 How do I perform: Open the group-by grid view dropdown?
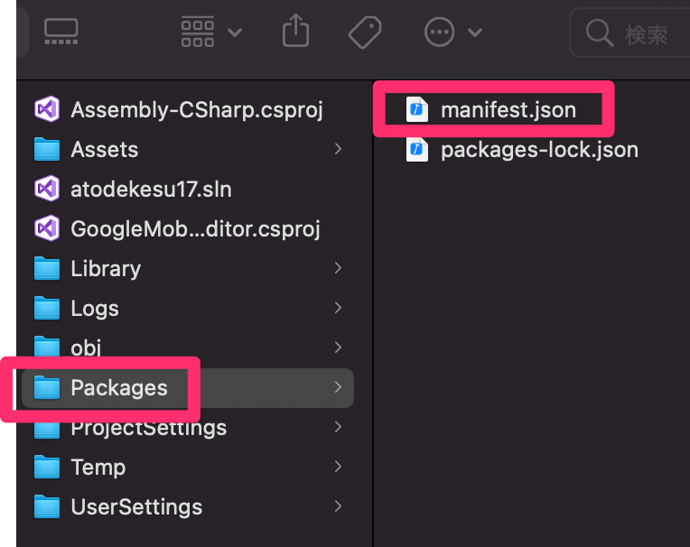(x=211, y=32)
